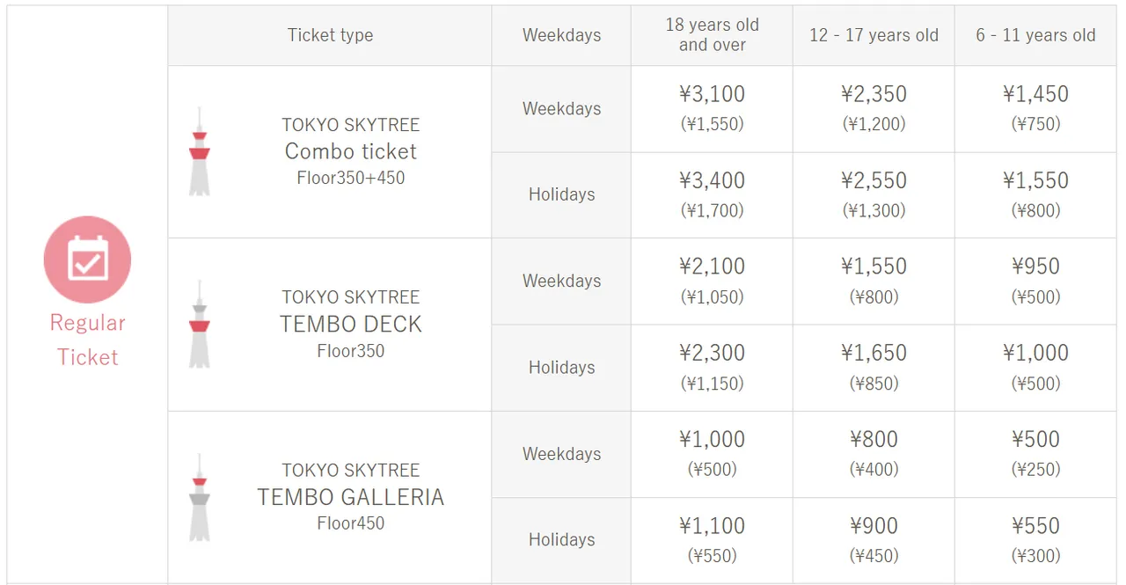Select the Combo ticket Holidays row cell
Viewport: 1126px width, 585px height.
[561, 194]
